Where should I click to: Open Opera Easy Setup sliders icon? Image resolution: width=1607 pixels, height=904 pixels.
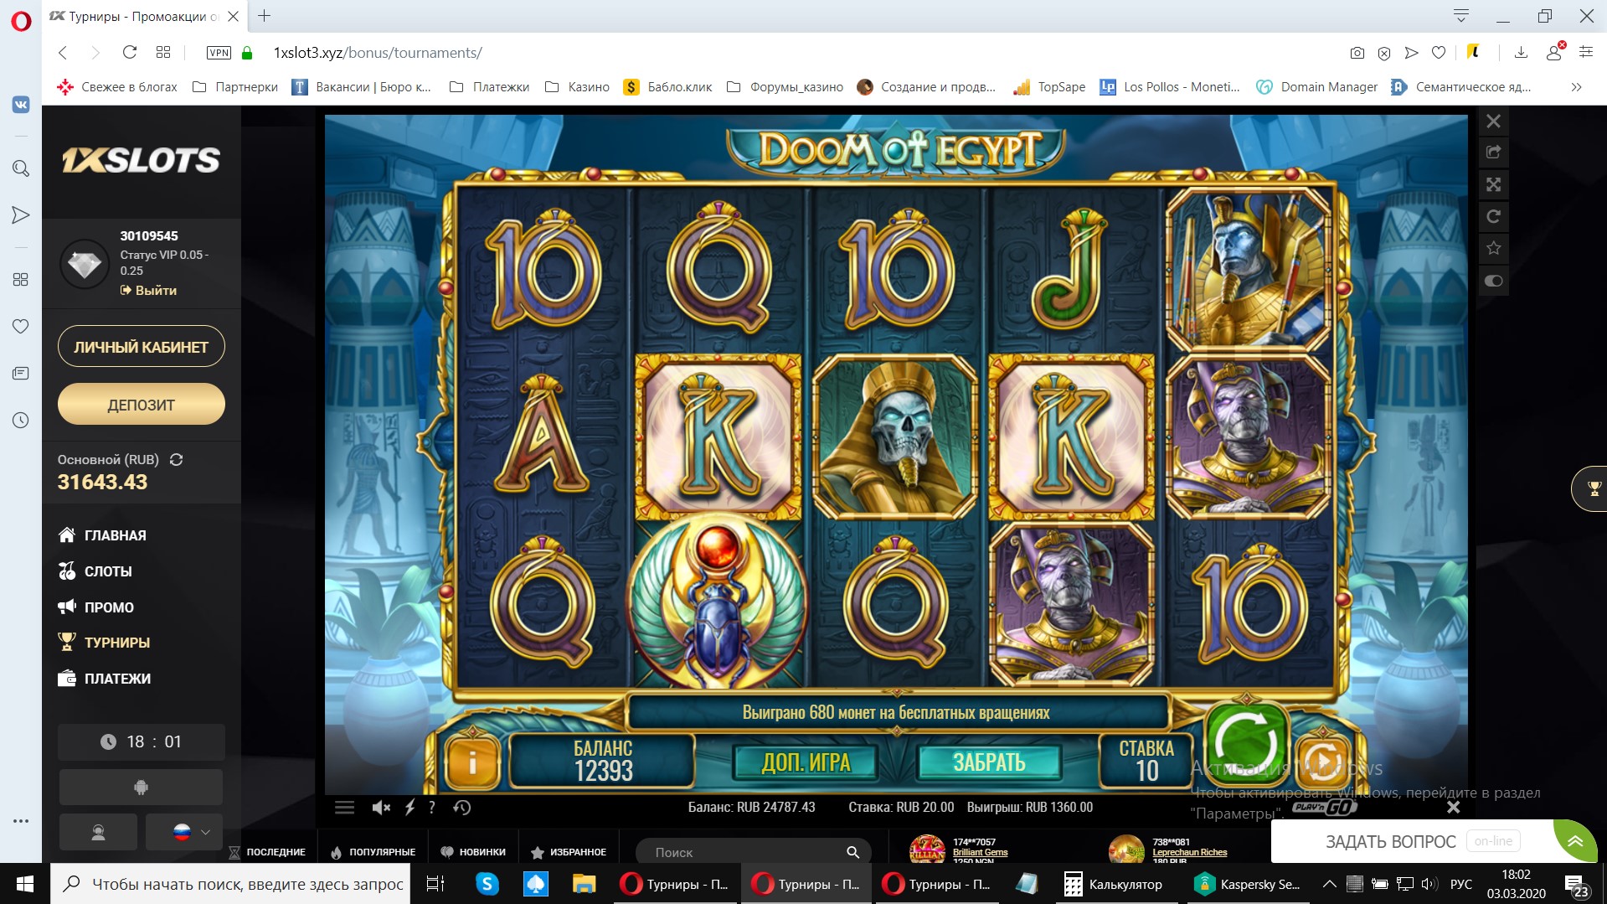tap(1586, 53)
